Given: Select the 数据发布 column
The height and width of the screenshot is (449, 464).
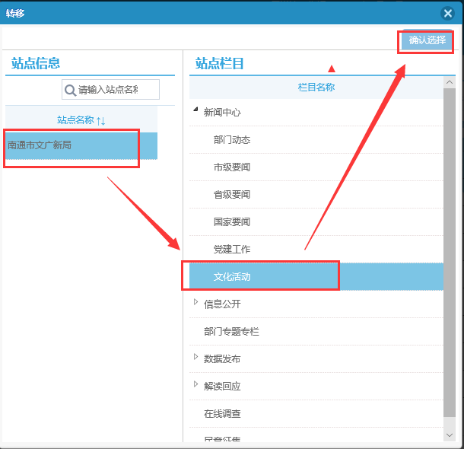Looking at the screenshot, I should click(316, 359).
